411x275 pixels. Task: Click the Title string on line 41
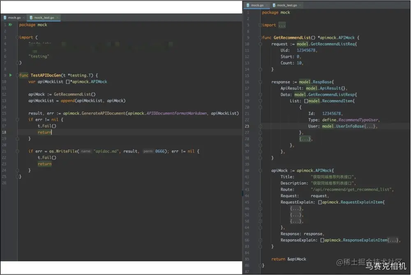pyautogui.click(x=332, y=177)
